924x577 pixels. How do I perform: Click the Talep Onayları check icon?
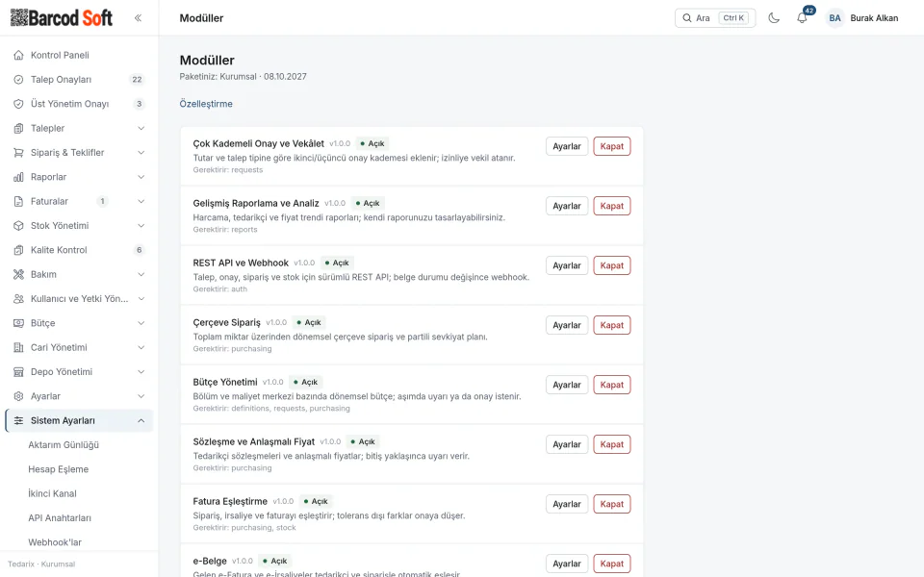(x=19, y=80)
